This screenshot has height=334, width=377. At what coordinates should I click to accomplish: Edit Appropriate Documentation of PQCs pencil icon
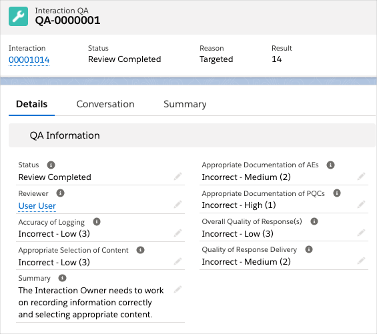361,205
